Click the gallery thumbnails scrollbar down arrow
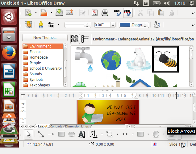This screenshot has height=154, width=196. pos(191,85)
